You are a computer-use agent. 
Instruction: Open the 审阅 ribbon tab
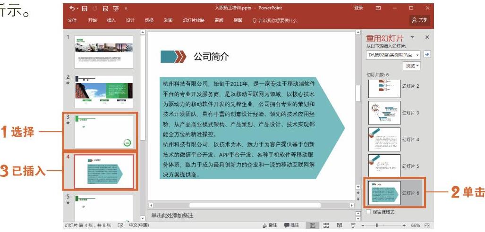click(219, 20)
